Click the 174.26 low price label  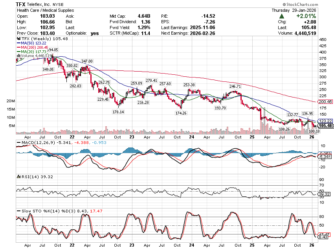pos(182,113)
